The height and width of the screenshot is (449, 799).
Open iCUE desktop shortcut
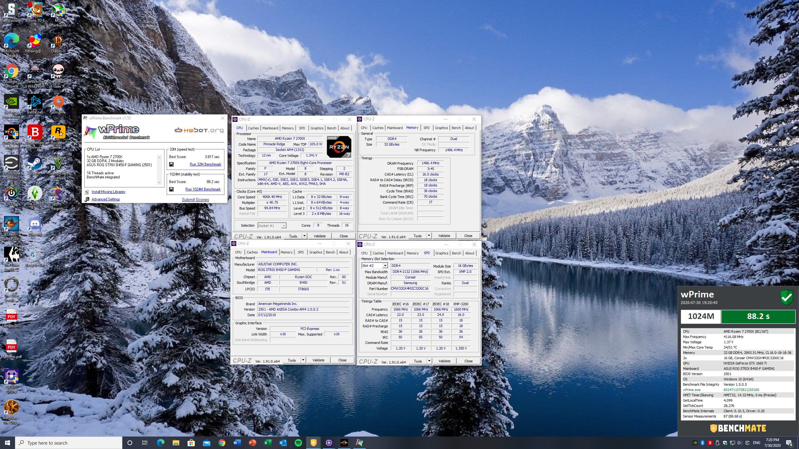[11, 196]
